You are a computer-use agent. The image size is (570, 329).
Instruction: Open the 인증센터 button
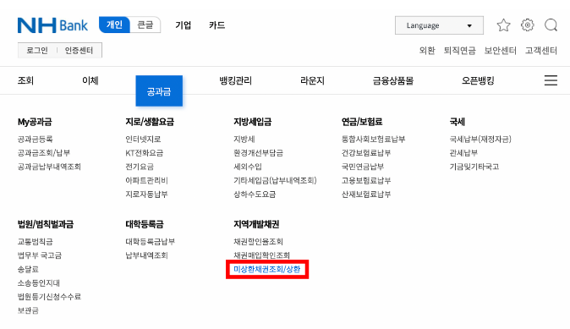(79, 50)
